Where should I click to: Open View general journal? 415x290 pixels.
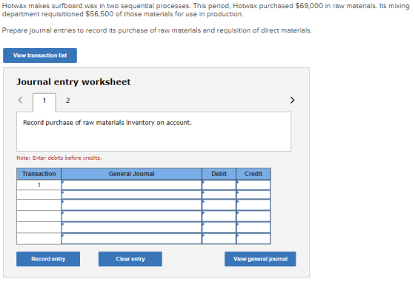pyautogui.click(x=260, y=259)
